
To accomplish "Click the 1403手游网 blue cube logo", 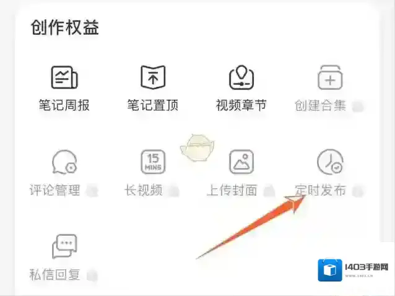I will 330,270.
